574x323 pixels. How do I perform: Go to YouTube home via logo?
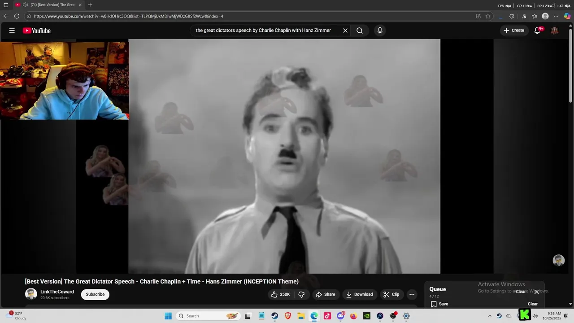pyautogui.click(x=37, y=31)
